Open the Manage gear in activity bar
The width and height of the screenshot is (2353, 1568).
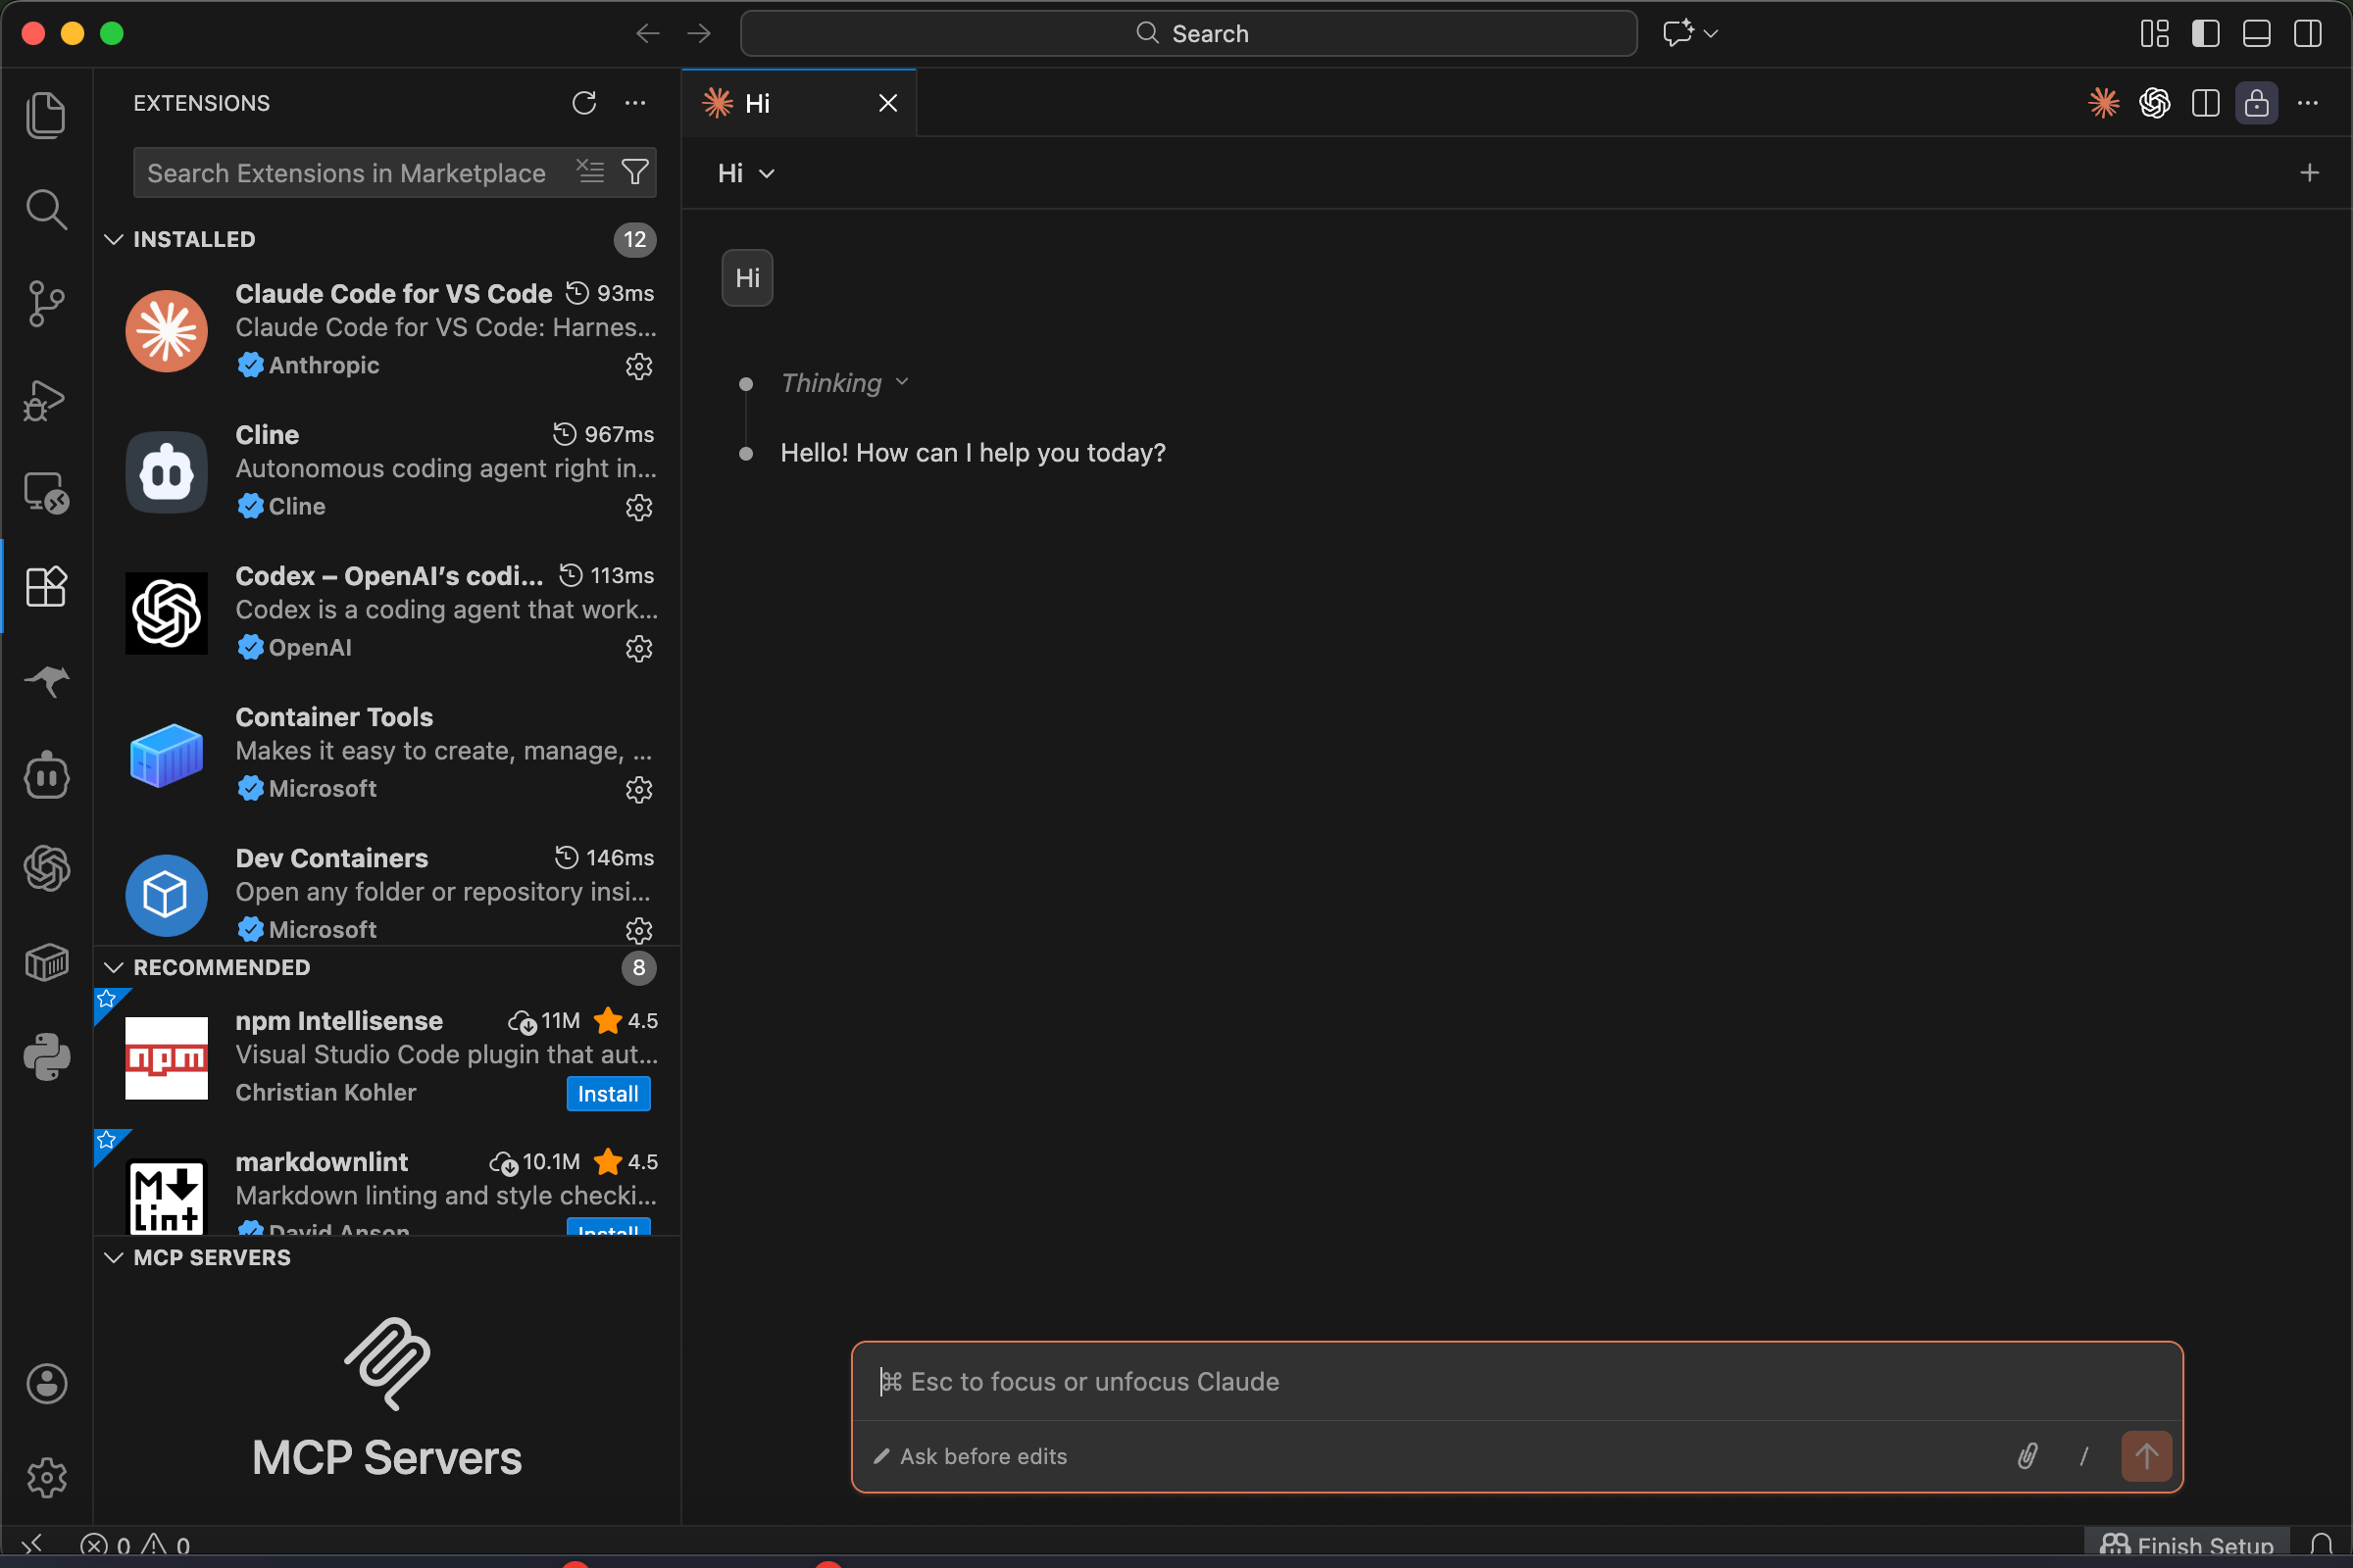pos(46,1477)
